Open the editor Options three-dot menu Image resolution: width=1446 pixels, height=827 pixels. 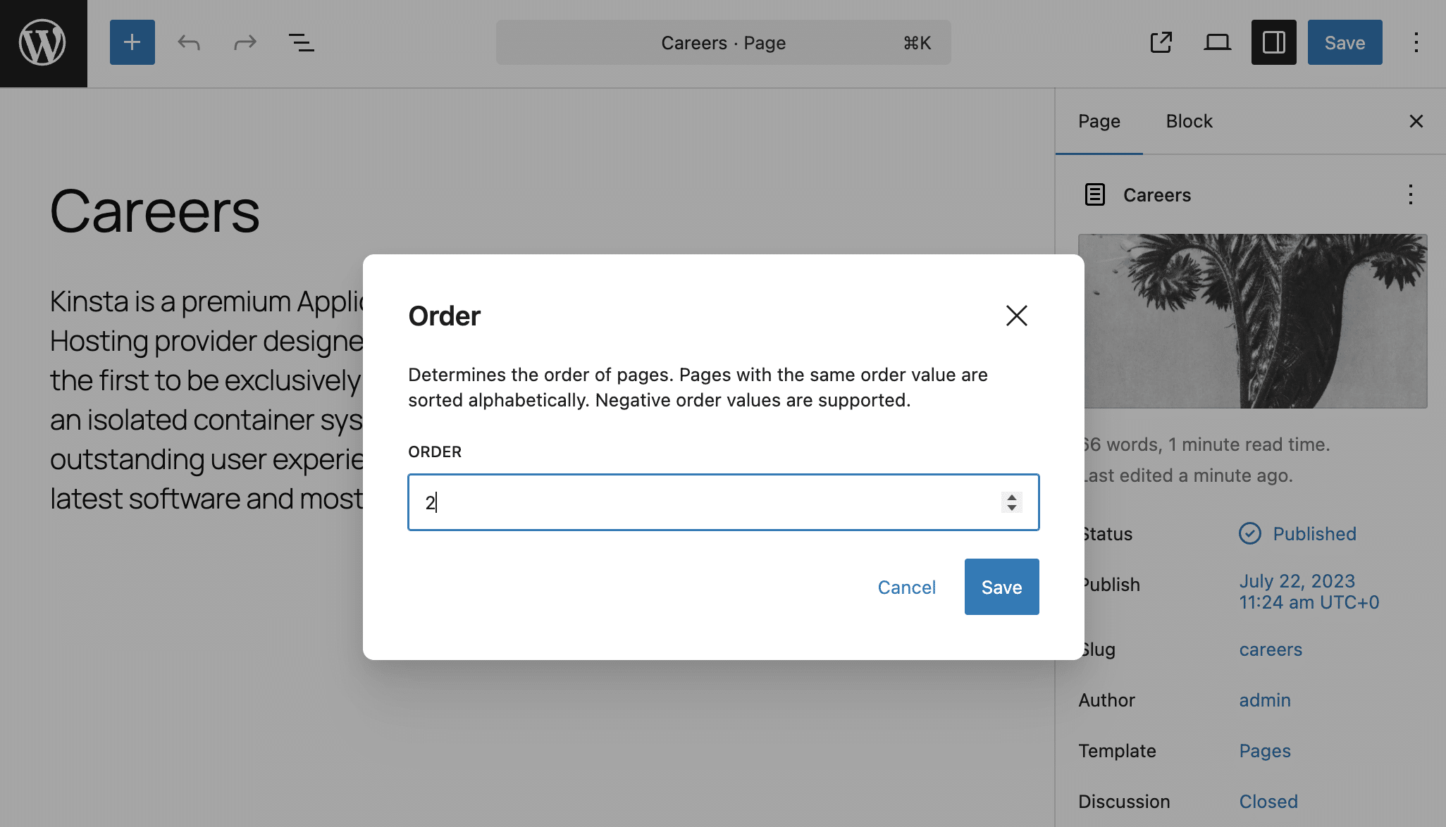(1416, 42)
